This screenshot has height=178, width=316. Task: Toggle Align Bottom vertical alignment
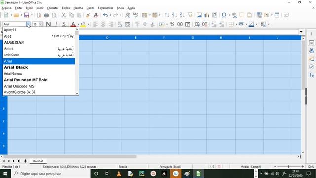153,24
